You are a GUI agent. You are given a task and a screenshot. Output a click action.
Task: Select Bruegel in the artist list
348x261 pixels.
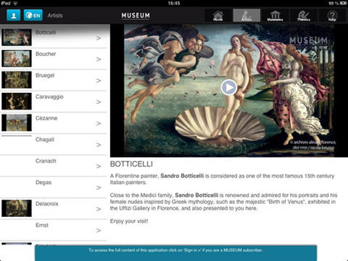click(53, 80)
